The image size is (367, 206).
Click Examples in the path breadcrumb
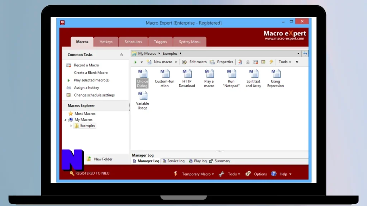[x=170, y=54]
